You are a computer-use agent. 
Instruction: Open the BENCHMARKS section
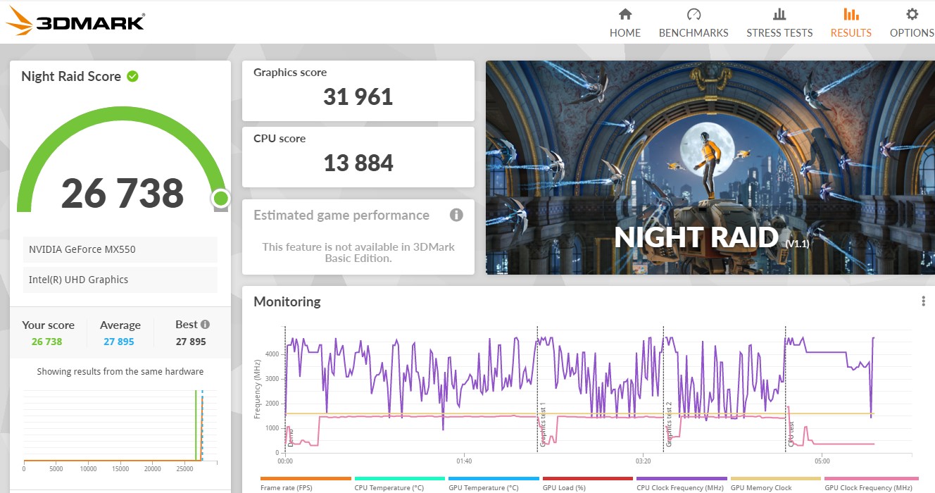[x=694, y=23]
